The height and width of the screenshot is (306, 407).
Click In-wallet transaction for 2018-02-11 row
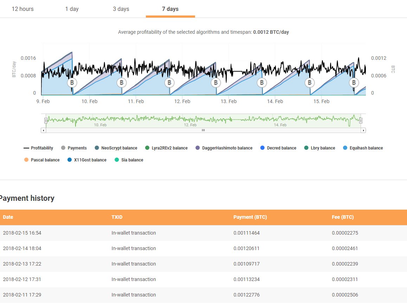click(134, 295)
